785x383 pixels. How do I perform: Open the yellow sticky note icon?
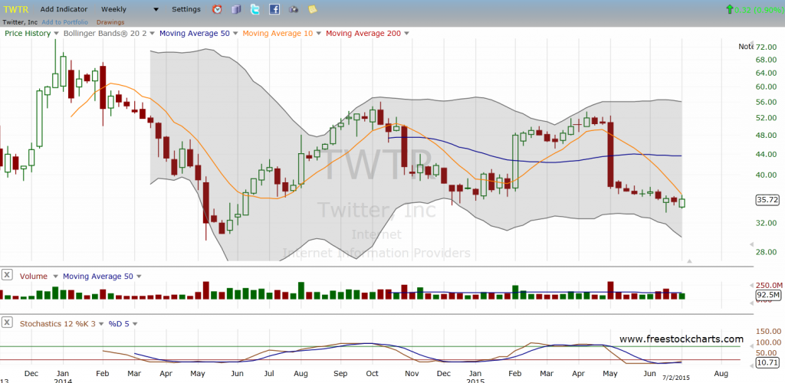coord(313,9)
